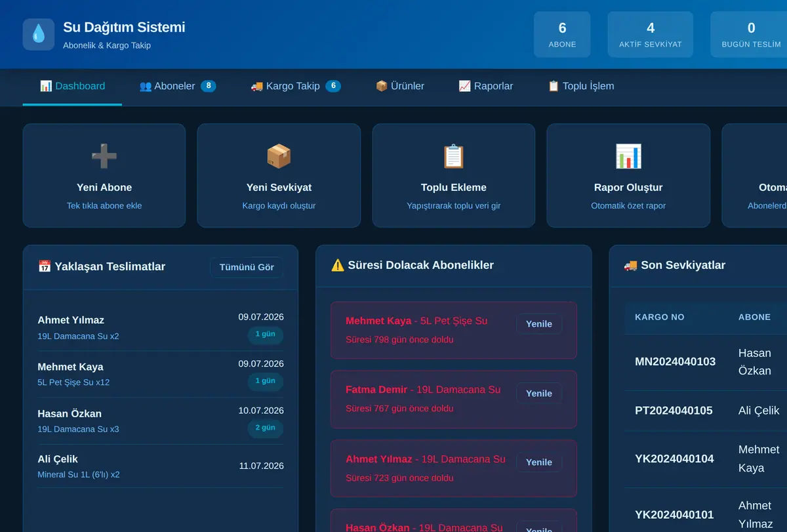
Task: Select the Toplu İşlem tab
Action: 581,86
